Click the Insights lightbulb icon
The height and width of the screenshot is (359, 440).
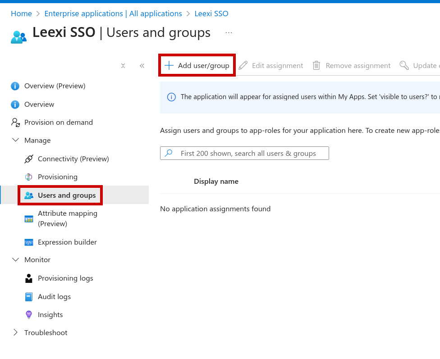pyautogui.click(x=28, y=315)
